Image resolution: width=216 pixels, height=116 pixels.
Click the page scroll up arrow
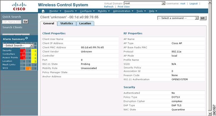coord(210,2)
